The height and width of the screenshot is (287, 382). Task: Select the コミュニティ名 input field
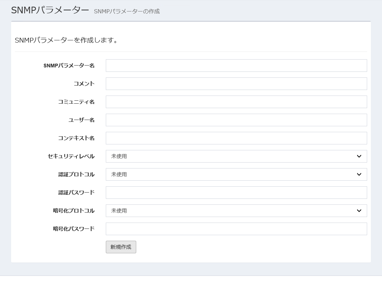pyautogui.click(x=236, y=102)
